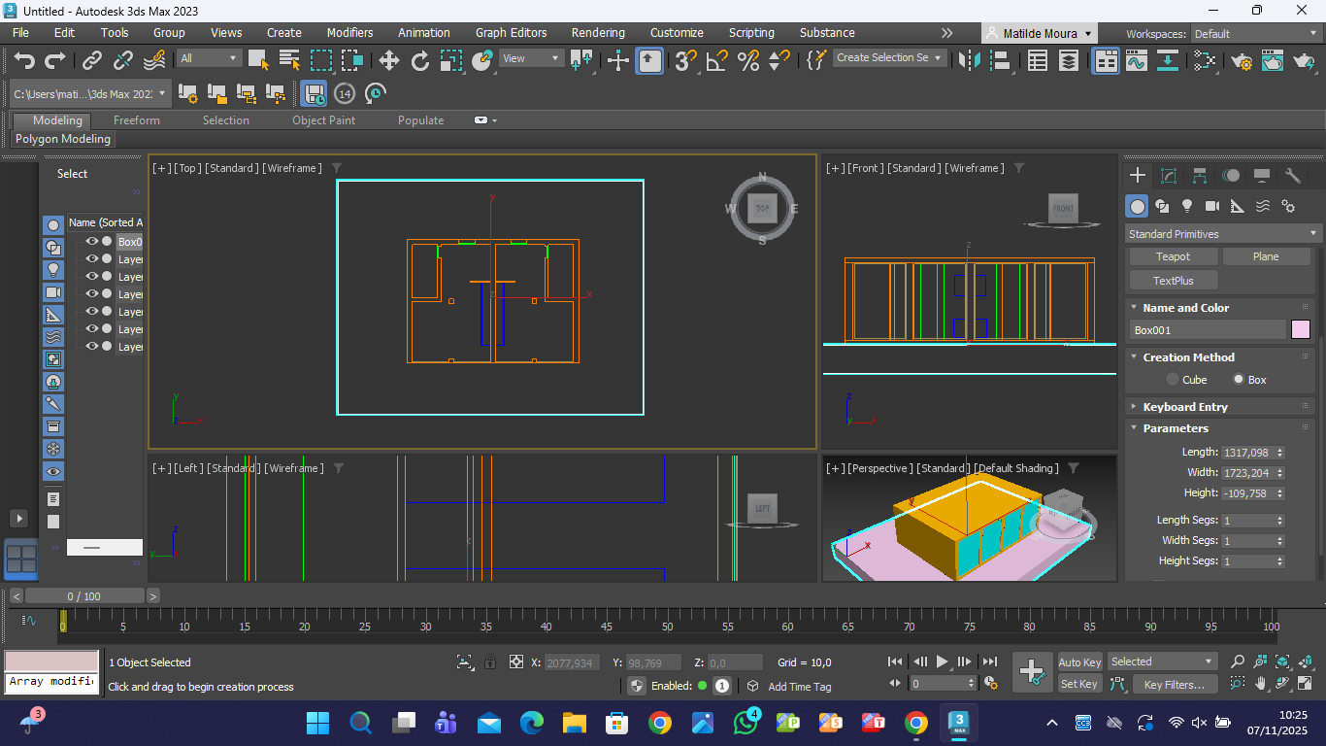Switch to Cameras category icon
This screenshot has width=1326, height=746.
tap(1211, 206)
